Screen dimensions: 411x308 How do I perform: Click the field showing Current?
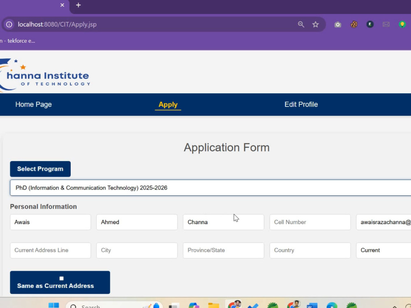click(x=383, y=251)
